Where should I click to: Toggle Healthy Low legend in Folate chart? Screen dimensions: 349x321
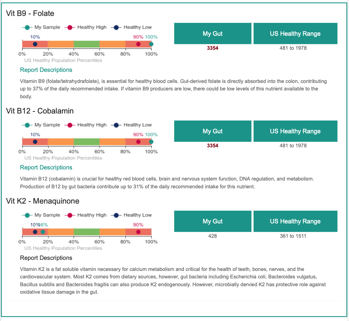click(133, 27)
